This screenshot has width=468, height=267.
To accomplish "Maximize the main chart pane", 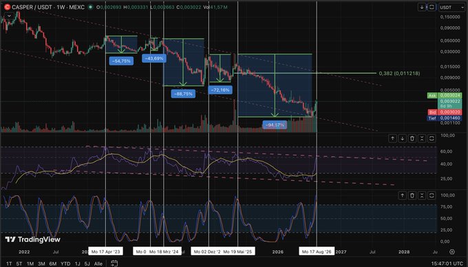I will (432, 7).
